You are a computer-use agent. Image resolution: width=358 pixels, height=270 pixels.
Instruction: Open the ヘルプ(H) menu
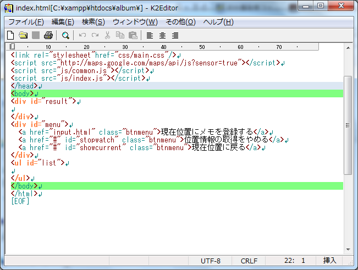[218, 22]
